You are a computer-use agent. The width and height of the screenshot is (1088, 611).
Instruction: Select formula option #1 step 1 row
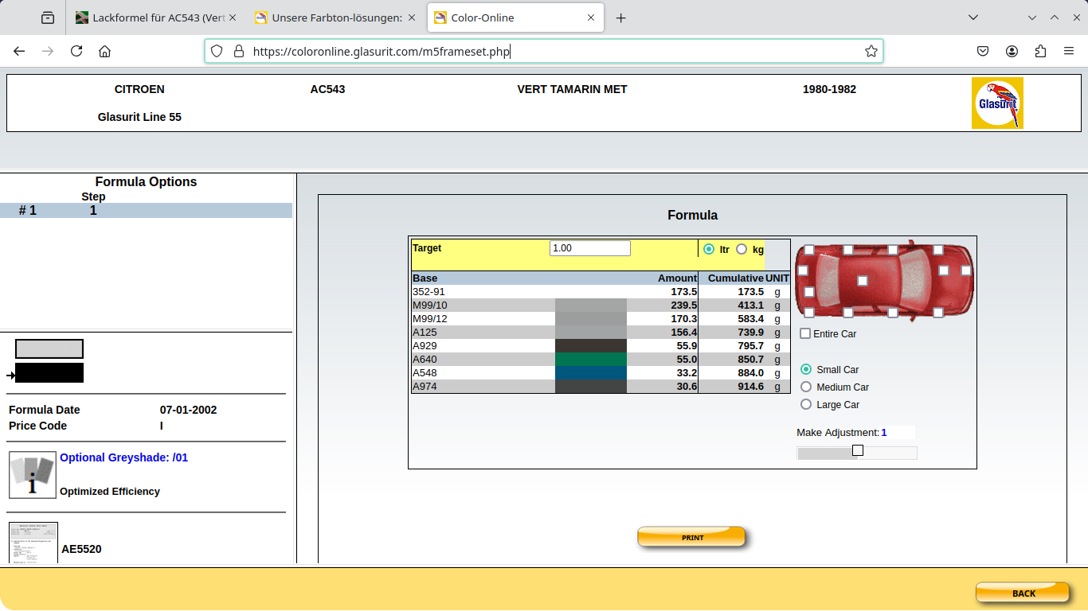click(146, 211)
